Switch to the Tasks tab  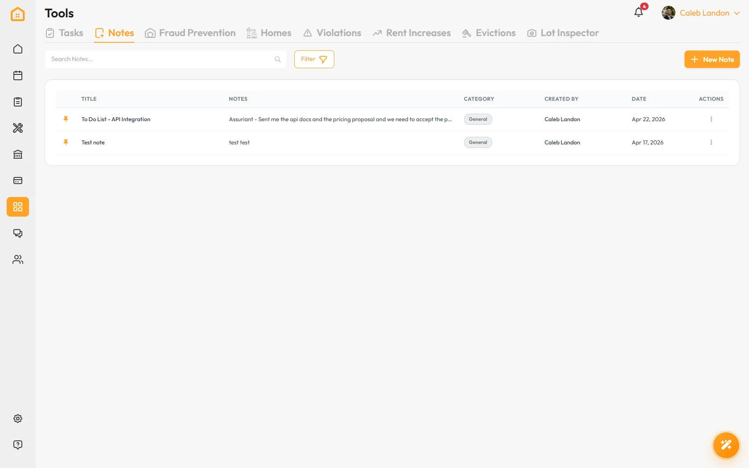pos(65,33)
